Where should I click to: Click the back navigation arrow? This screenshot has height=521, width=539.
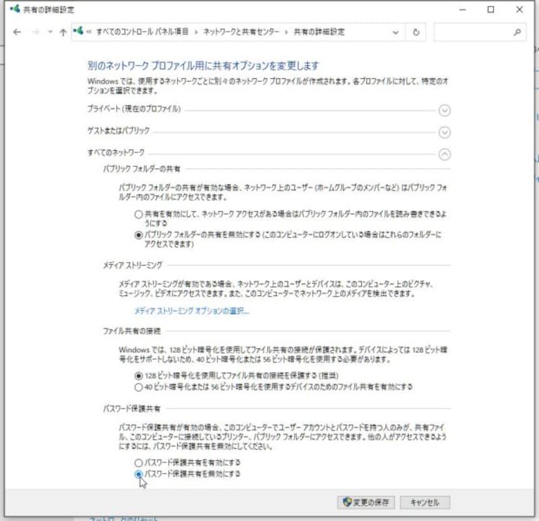pyautogui.click(x=16, y=32)
